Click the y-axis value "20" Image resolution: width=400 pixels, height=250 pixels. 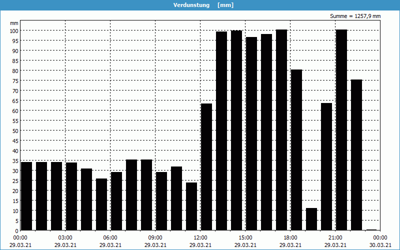(x=15, y=191)
